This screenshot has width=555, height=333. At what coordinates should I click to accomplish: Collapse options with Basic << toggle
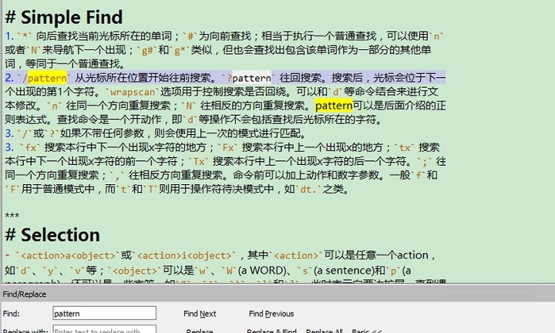tap(367, 331)
